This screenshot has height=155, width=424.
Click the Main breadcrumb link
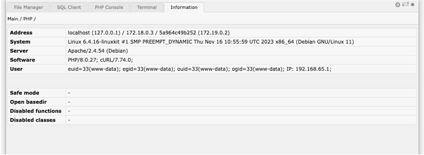click(12, 19)
